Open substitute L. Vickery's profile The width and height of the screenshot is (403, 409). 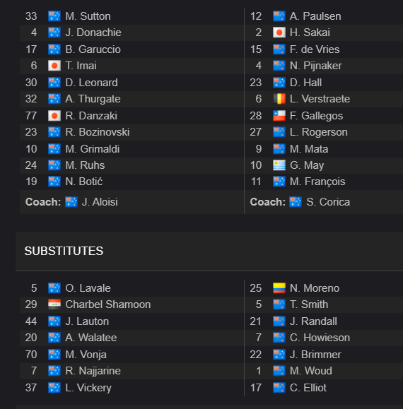point(88,388)
